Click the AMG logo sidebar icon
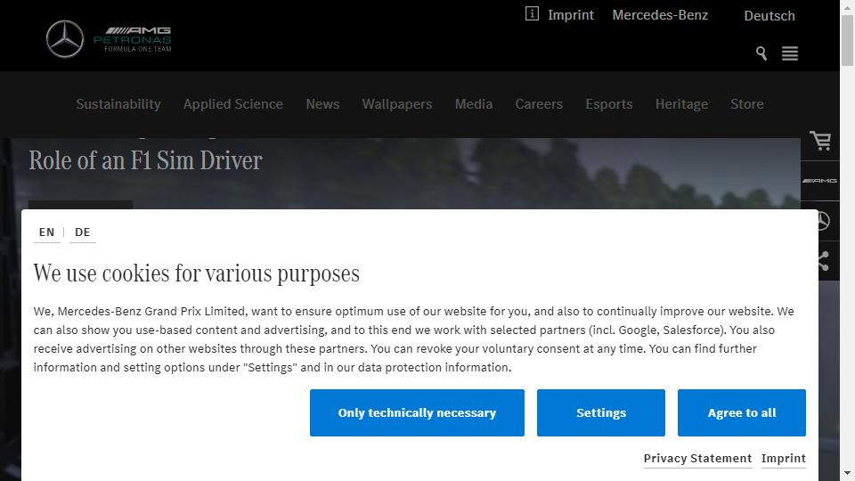This screenshot has height=481, width=855. [819, 181]
